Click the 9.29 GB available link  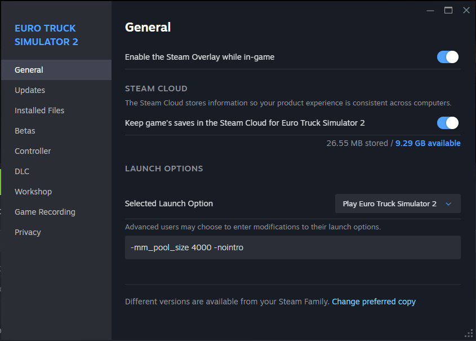coord(428,143)
